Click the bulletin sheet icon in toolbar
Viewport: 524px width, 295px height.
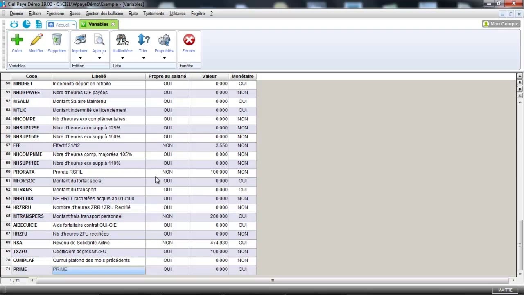click(x=38, y=25)
